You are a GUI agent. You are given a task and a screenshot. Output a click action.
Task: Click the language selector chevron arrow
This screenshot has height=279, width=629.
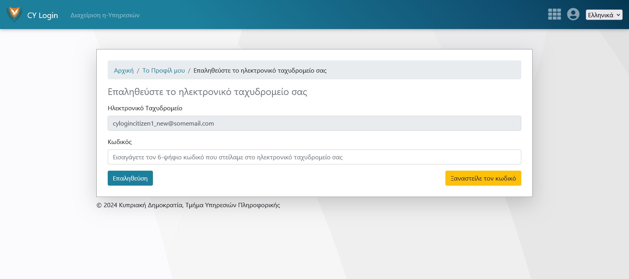coord(618,15)
